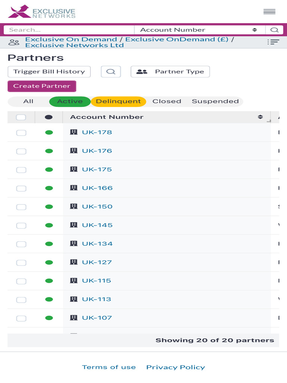This screenshot has height=383, width=287.
Task: Open the hamburger menu icon
Action: pyautogui.click(x=269, y=12)
